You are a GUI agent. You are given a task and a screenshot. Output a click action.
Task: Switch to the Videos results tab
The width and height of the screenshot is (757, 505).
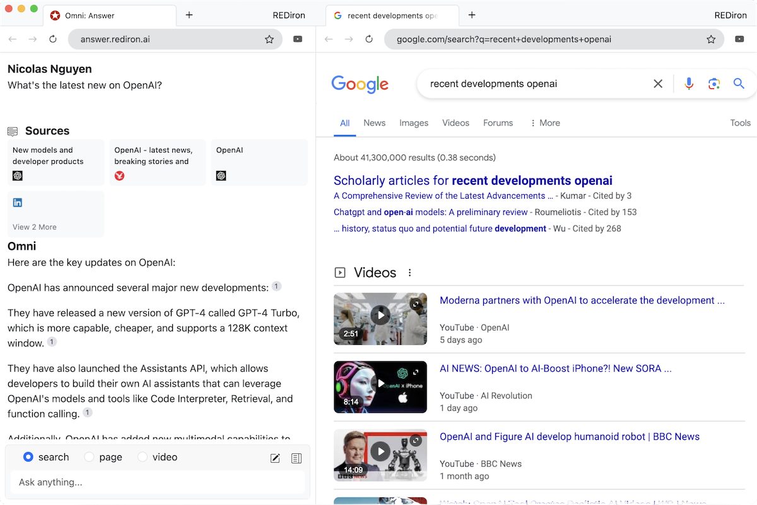(455, 123)
